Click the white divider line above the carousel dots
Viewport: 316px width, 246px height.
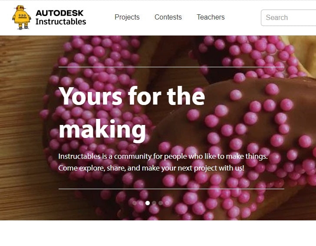[171, 189]
